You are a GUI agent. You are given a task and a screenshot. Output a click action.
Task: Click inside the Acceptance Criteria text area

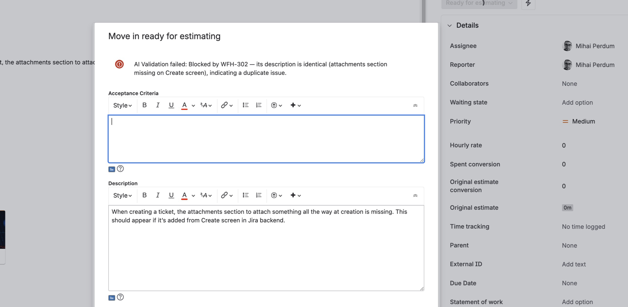(266, 138)
